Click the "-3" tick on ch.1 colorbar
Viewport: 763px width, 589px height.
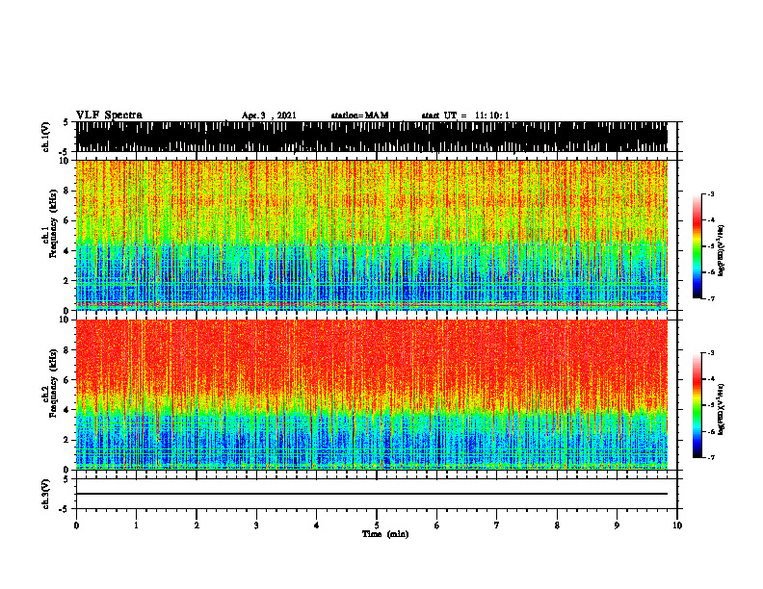click(x=710, y=193)
